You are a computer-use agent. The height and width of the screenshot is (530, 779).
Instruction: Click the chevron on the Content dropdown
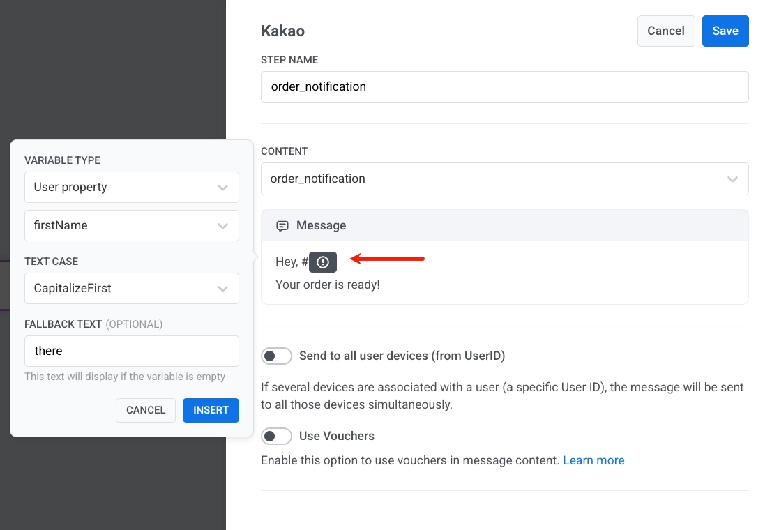(732, 179)
